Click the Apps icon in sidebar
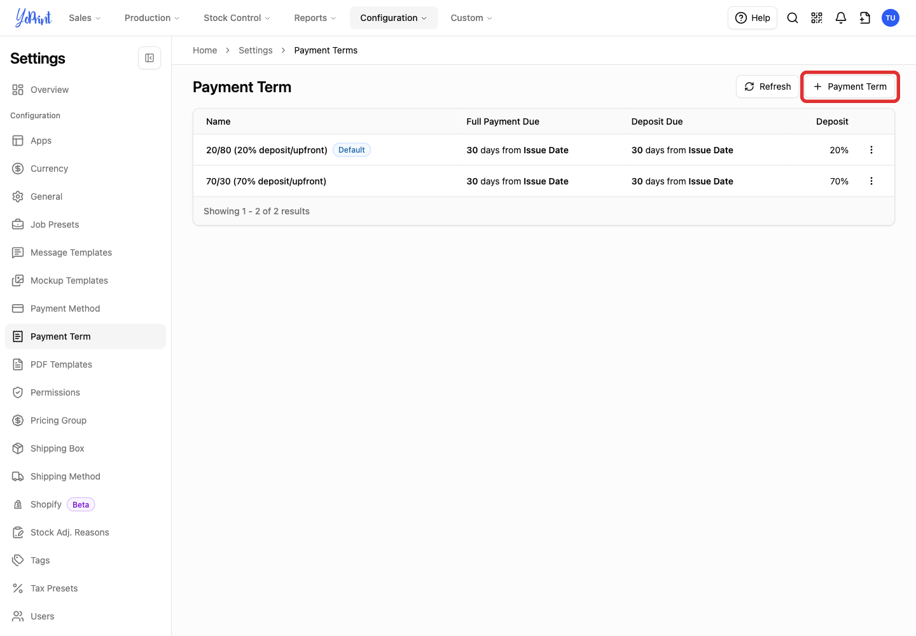The image size is (916, 636). (x=18, y=141)
